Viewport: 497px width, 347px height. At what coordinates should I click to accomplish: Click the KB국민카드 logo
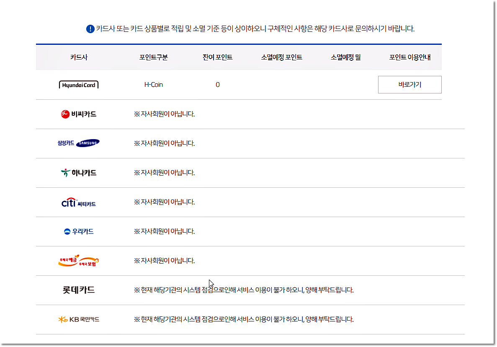[x=79, y=319]
